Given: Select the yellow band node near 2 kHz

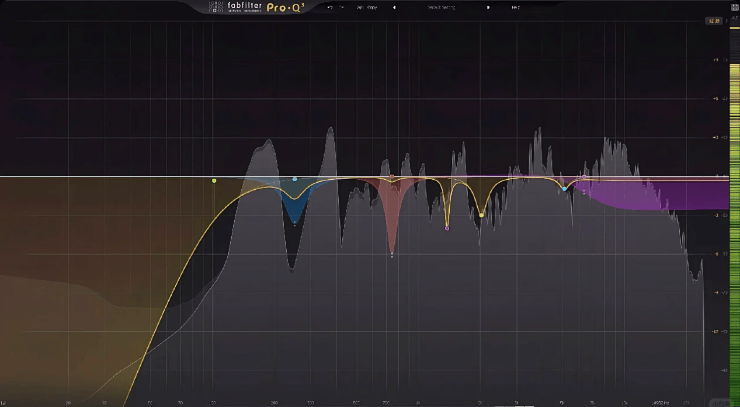Looking at the screenshot, I should (x=481, y=215).
